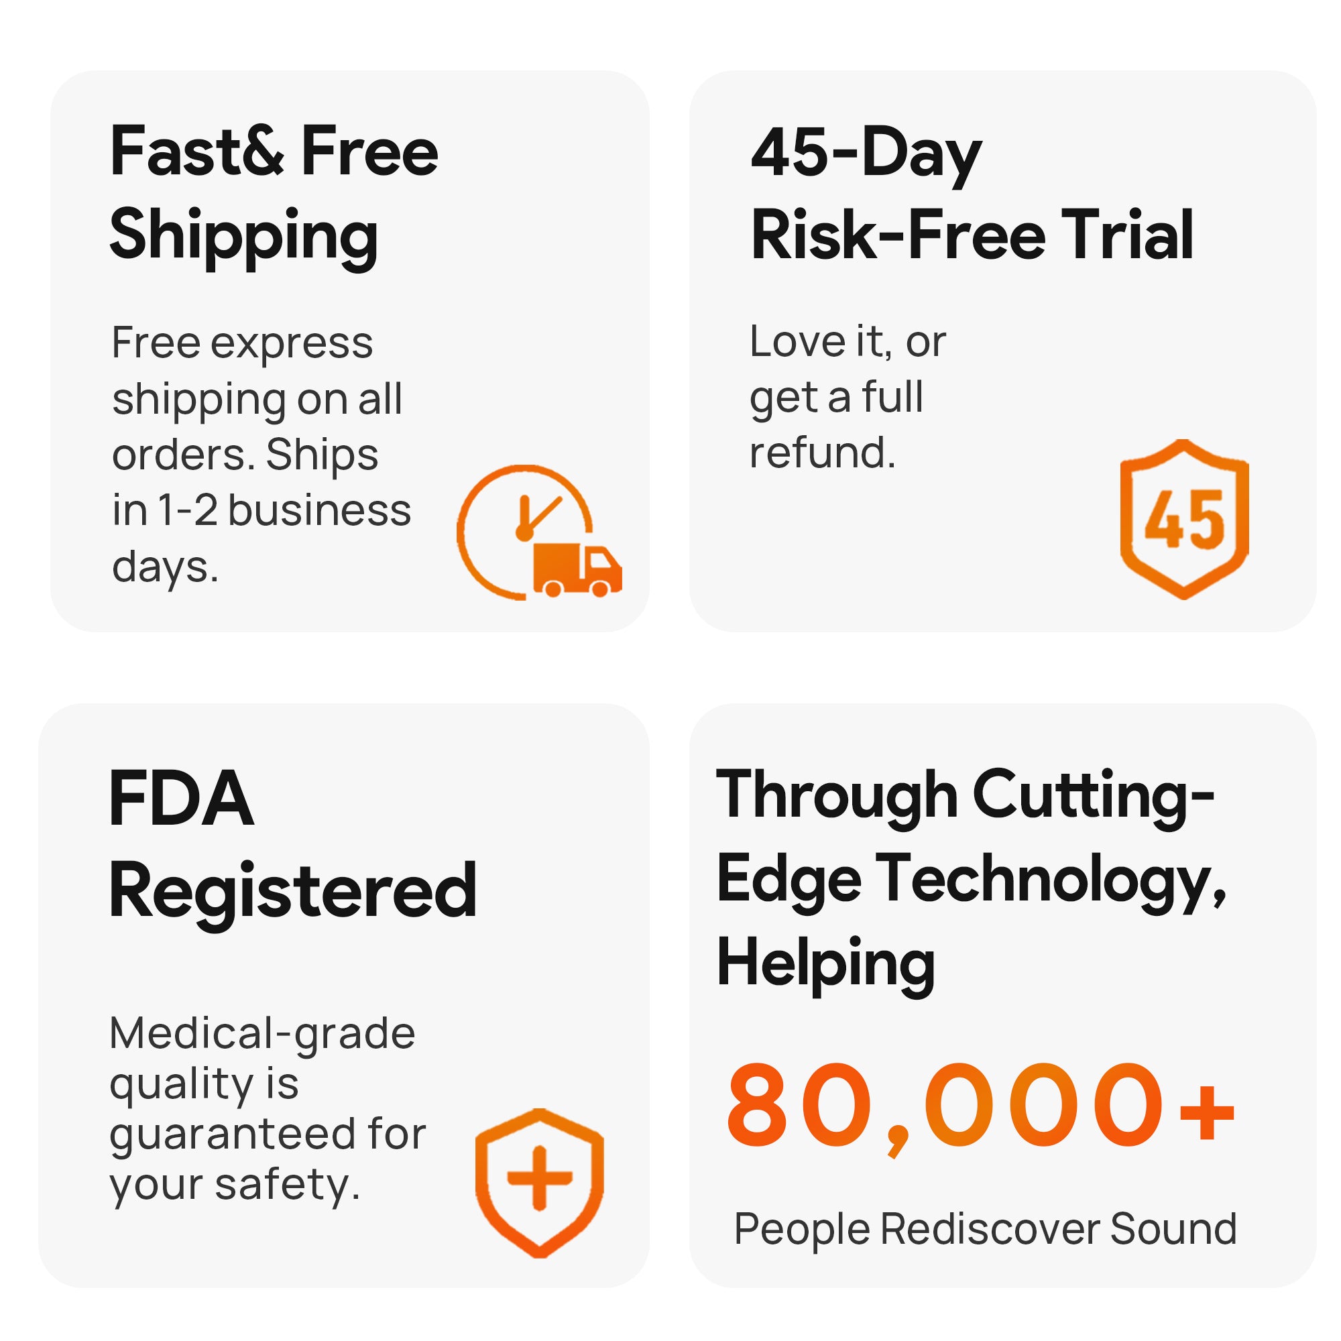Click the word Registered in the heading
Screen dimensions: 1341x1341
coord(292,890)
